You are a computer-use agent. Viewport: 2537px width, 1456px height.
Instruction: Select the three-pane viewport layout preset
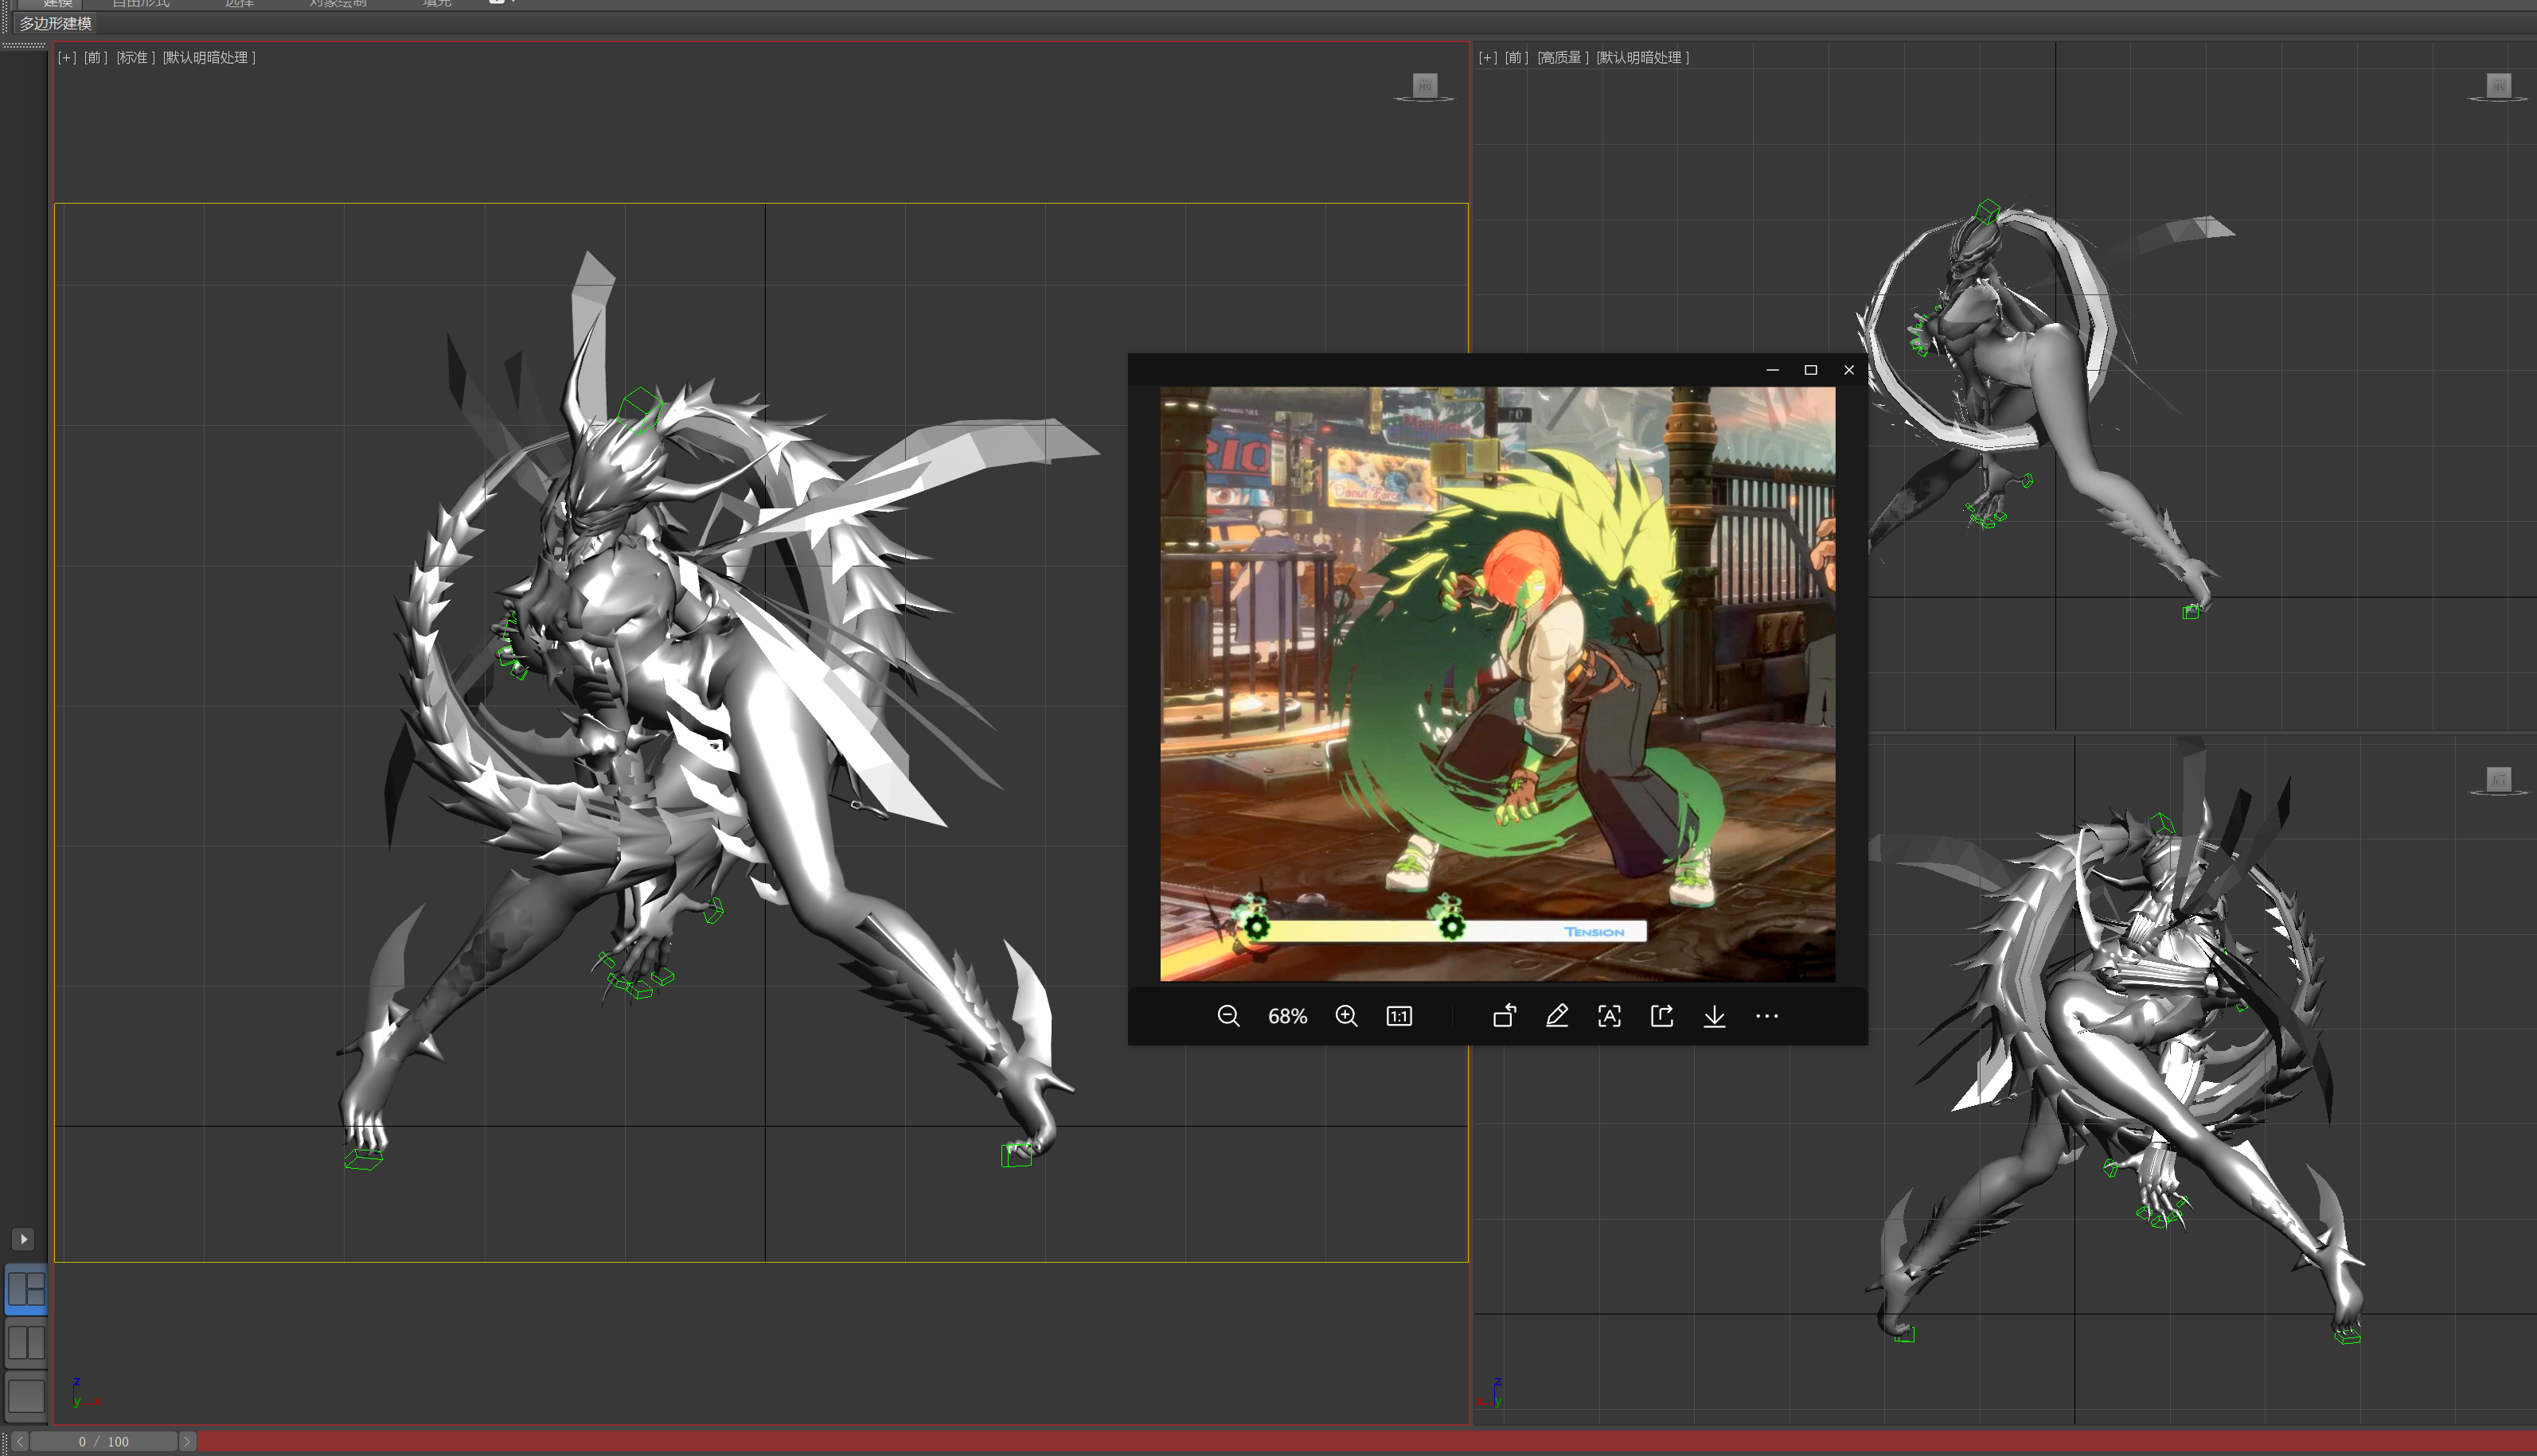[26, 1290]
